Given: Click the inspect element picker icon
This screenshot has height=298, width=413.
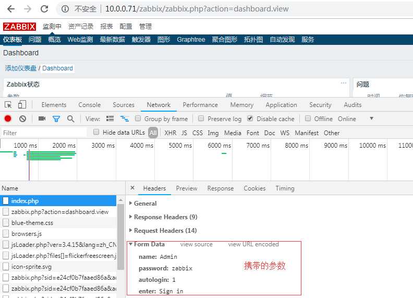Looking at the screenshot, I should (8, 105).
